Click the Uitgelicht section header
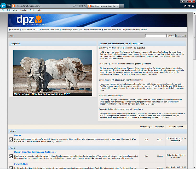The width and height of the screenshot is (196, 169). click(x=53, y=44)
